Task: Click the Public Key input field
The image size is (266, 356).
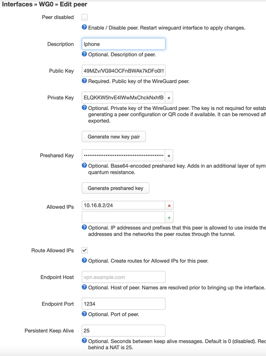Action: point(123,71)
